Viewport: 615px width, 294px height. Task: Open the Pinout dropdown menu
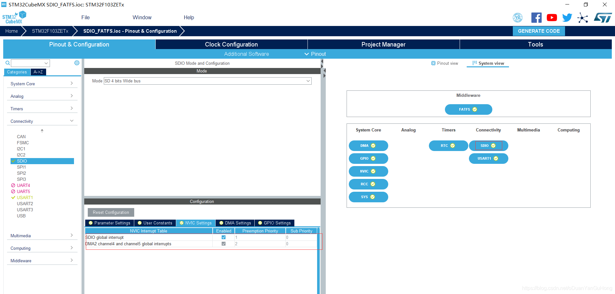pyautogui.click(x=315, y=54)
